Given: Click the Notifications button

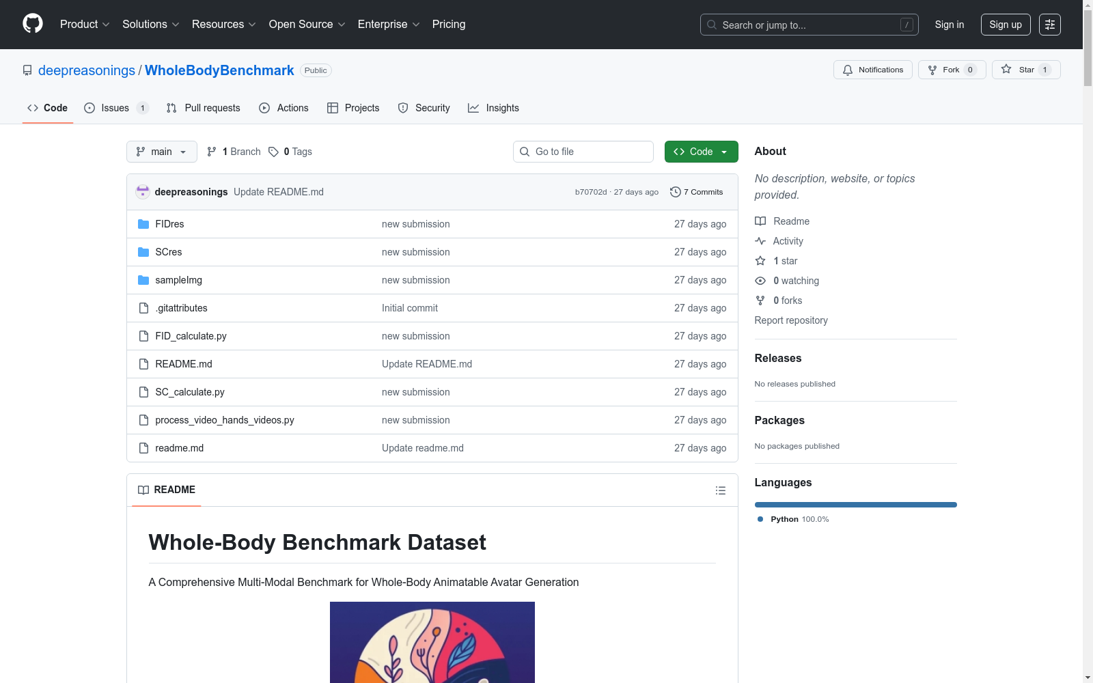Looking at the screenshot, I should coord(873,70).
